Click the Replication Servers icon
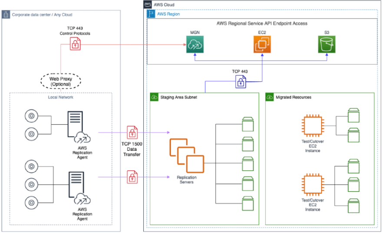Screen dimensions: 382x233 pyautogui.click(x=187, y=156)
